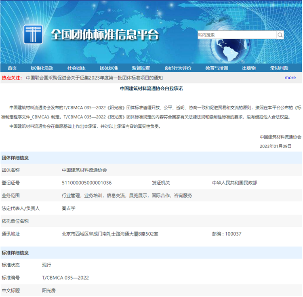Select 团体标准 in navigation bar
The width and height of the screenshot is (303, 297).
click(109, 68)
